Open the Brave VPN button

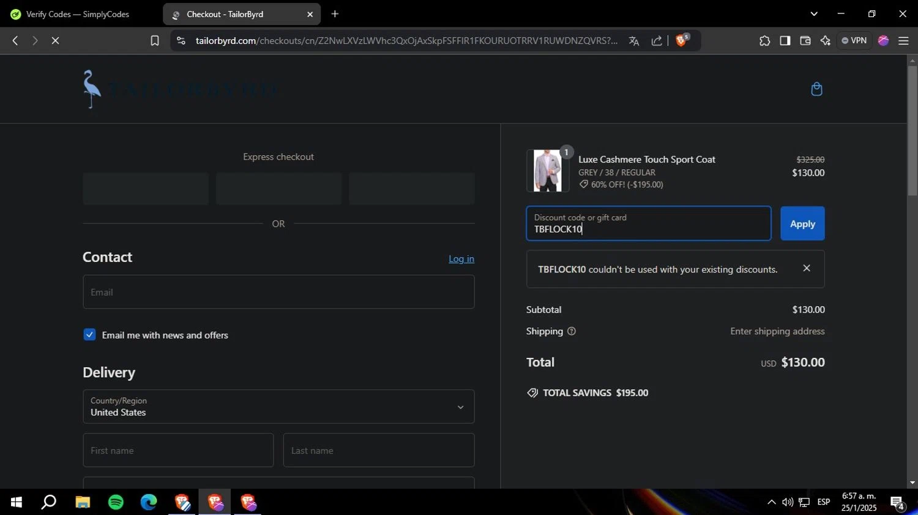coord(854,41)
